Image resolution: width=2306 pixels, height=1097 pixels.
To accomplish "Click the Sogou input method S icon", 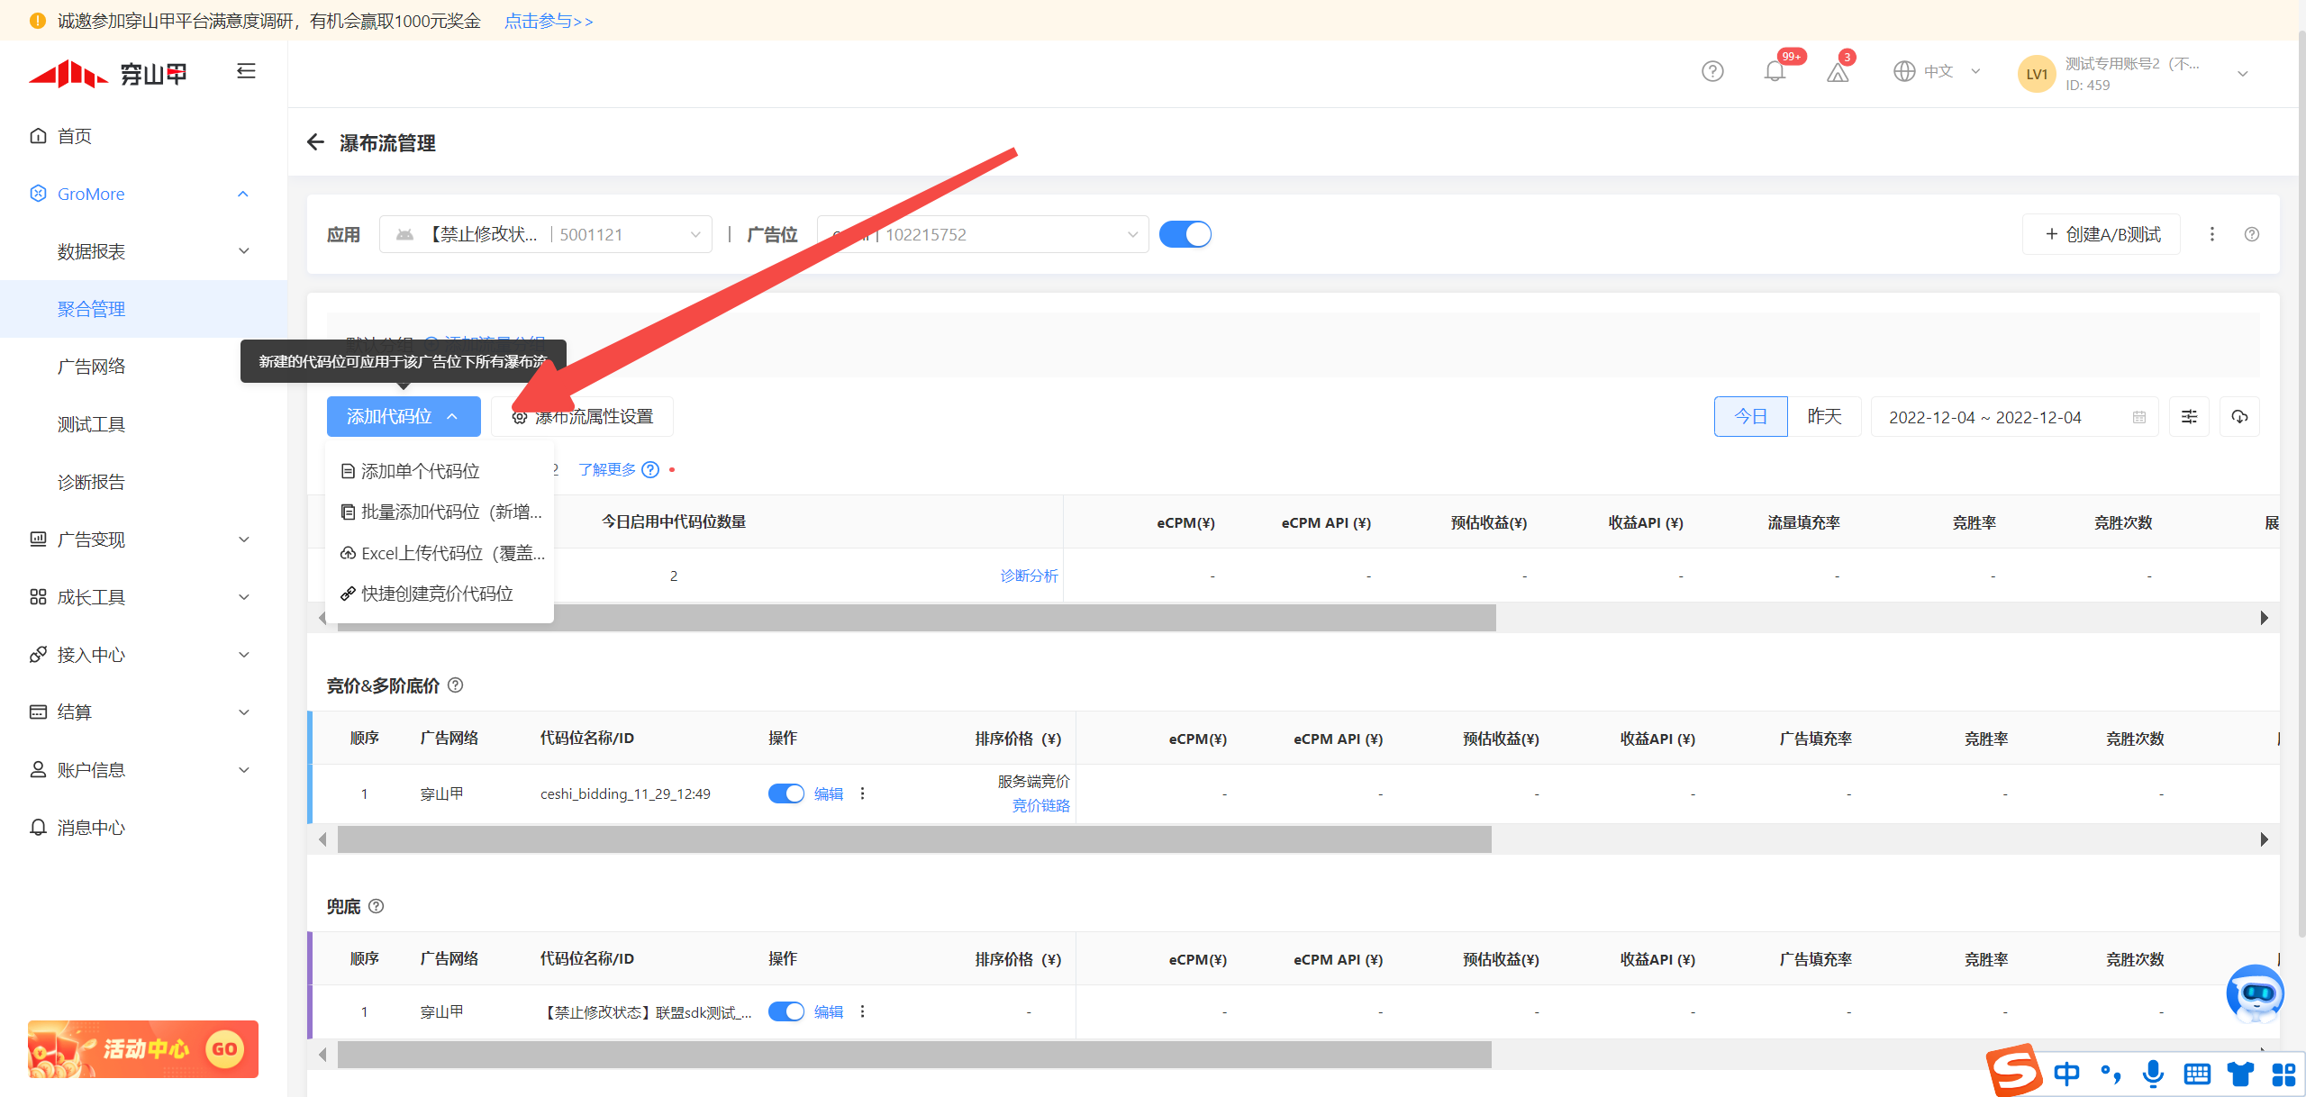I will (2013, 1070).
